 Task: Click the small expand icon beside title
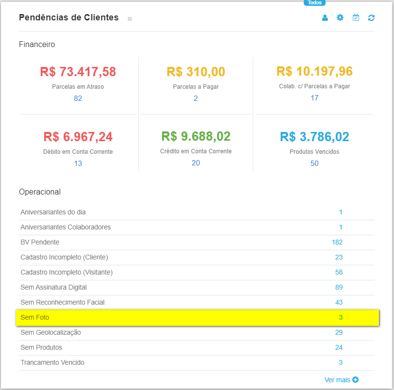[130, 19]
